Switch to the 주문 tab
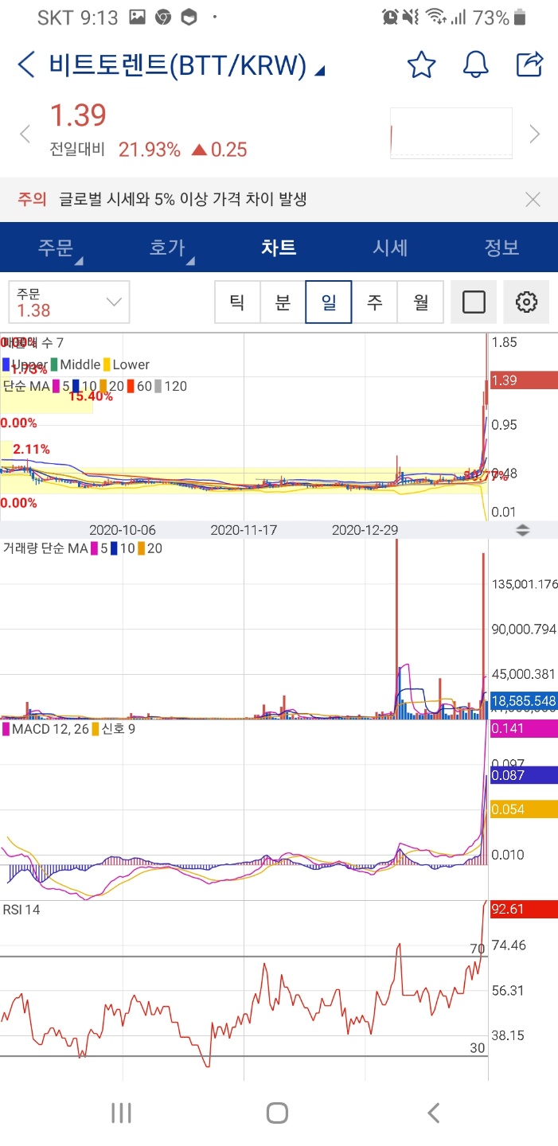This screenshot has width=558, height=1146. (56, 248)
